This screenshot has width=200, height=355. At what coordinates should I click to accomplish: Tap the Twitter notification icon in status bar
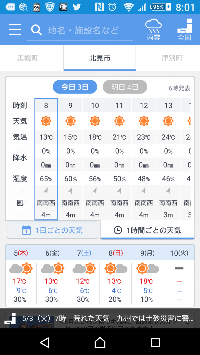click(x=77, y=7)
